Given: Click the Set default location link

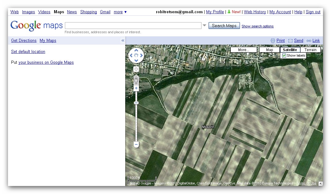Looking at the screenshot, I should [x=28, y=52].
